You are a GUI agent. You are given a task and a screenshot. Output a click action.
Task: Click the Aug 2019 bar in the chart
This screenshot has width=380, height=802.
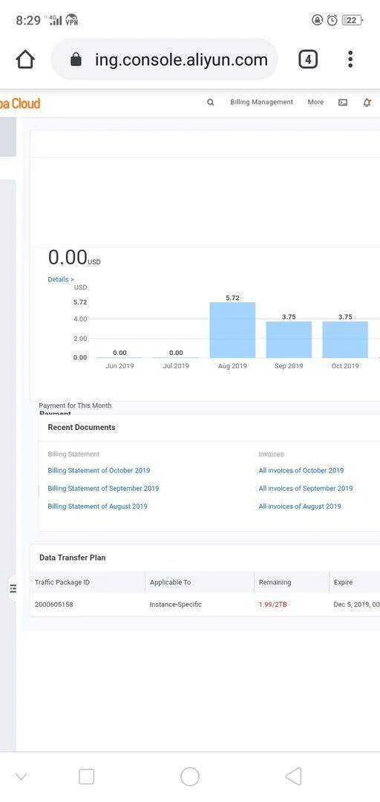[x=232, y=330]
